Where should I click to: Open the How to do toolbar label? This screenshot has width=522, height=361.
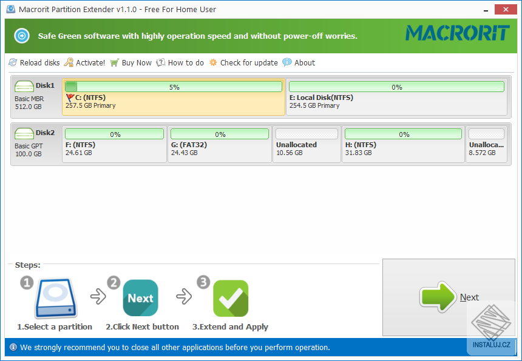tap(186, 63)
